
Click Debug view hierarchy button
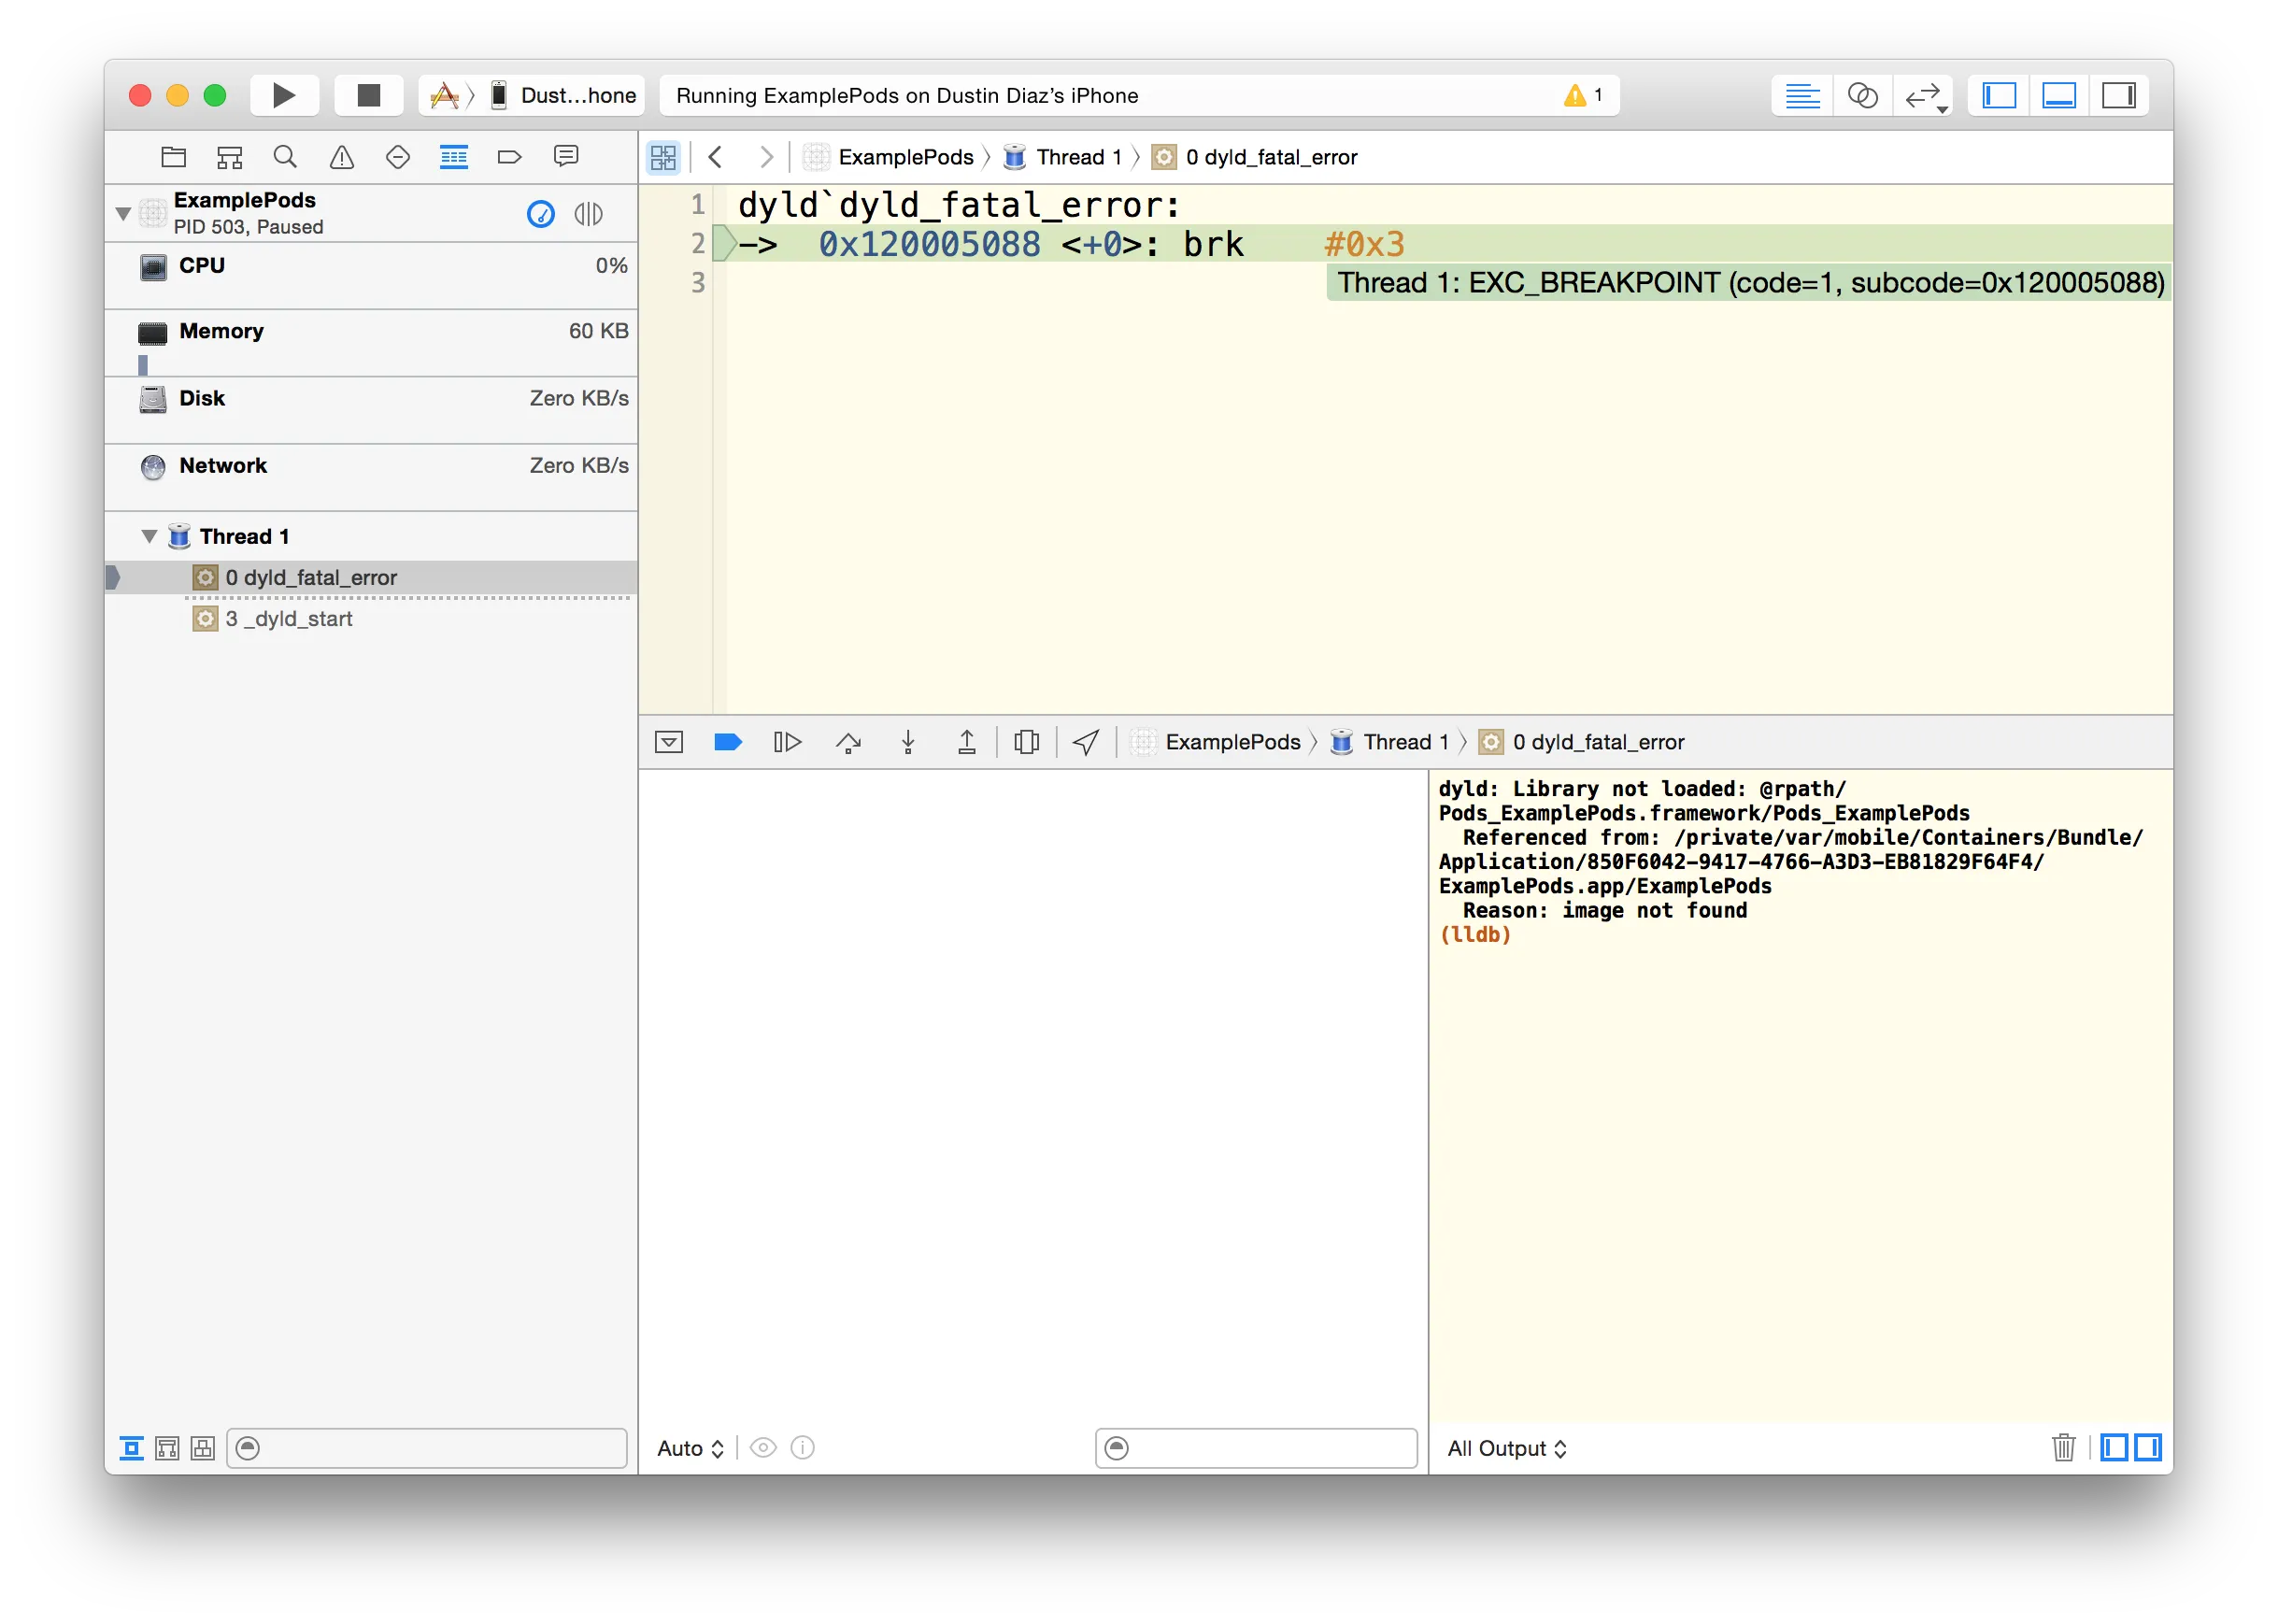coord(1026,742)
